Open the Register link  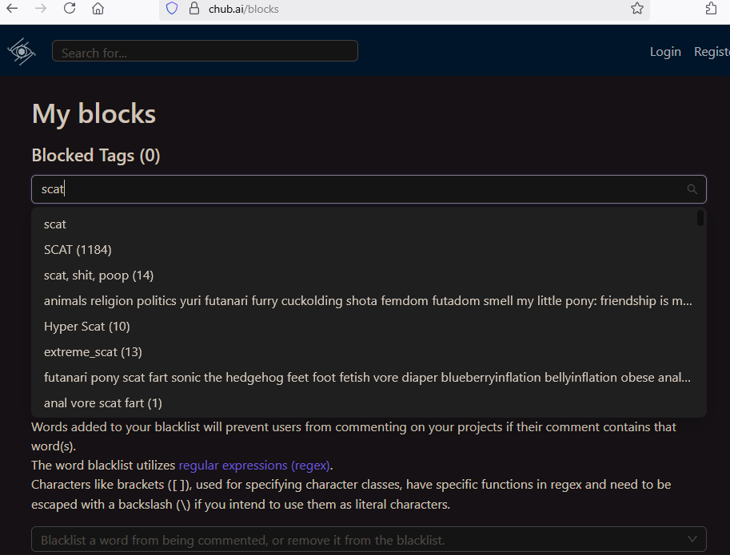pos(712,52)
